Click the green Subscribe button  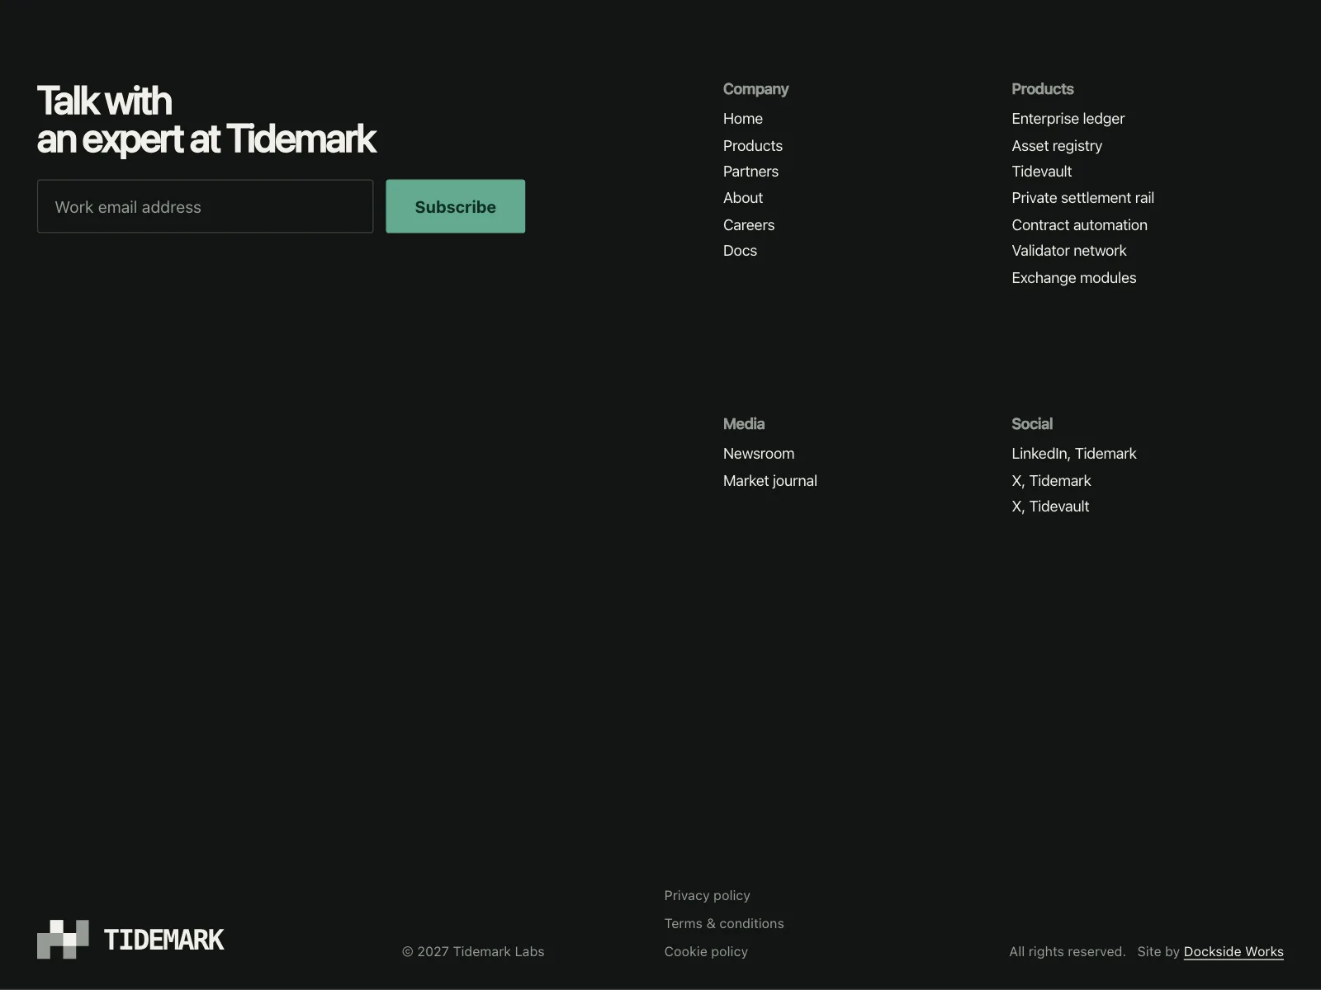click(455, 206)
